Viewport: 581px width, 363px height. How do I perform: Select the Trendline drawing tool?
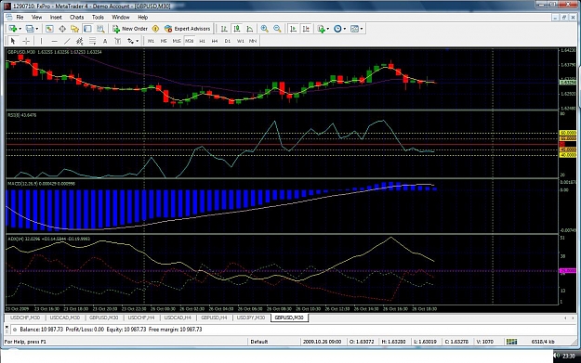point(67,41)
